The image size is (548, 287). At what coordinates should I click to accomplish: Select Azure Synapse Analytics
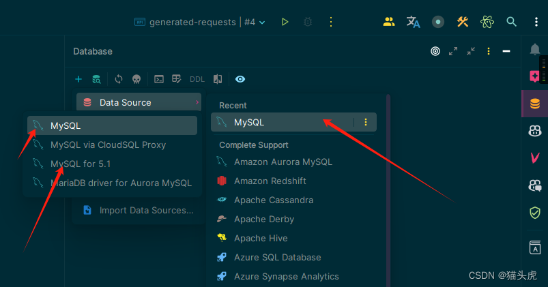(x=293, y=276)
